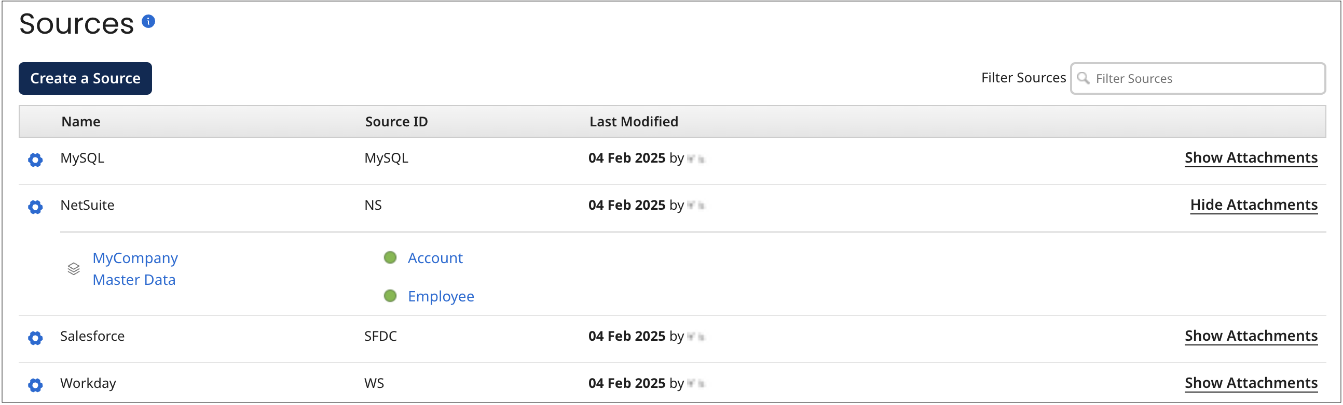Image resolution: width=1343 pixels, height=405 pixels.
Task: Open settings gear for the NetSuite source
Action: coord(35,207)
